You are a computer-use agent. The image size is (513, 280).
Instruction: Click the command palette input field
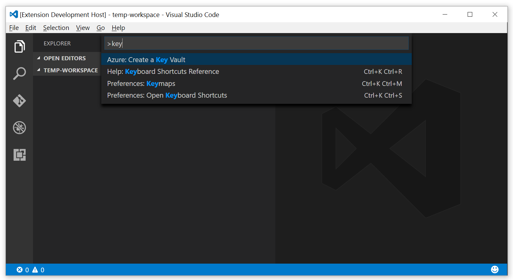pos(256,43)
